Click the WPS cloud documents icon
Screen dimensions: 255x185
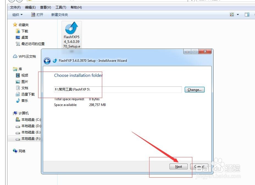click(x=15, y=56)
